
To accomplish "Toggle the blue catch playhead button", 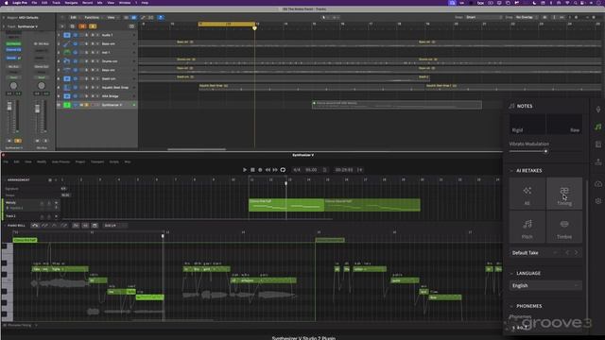I will [x=161, y=17].
